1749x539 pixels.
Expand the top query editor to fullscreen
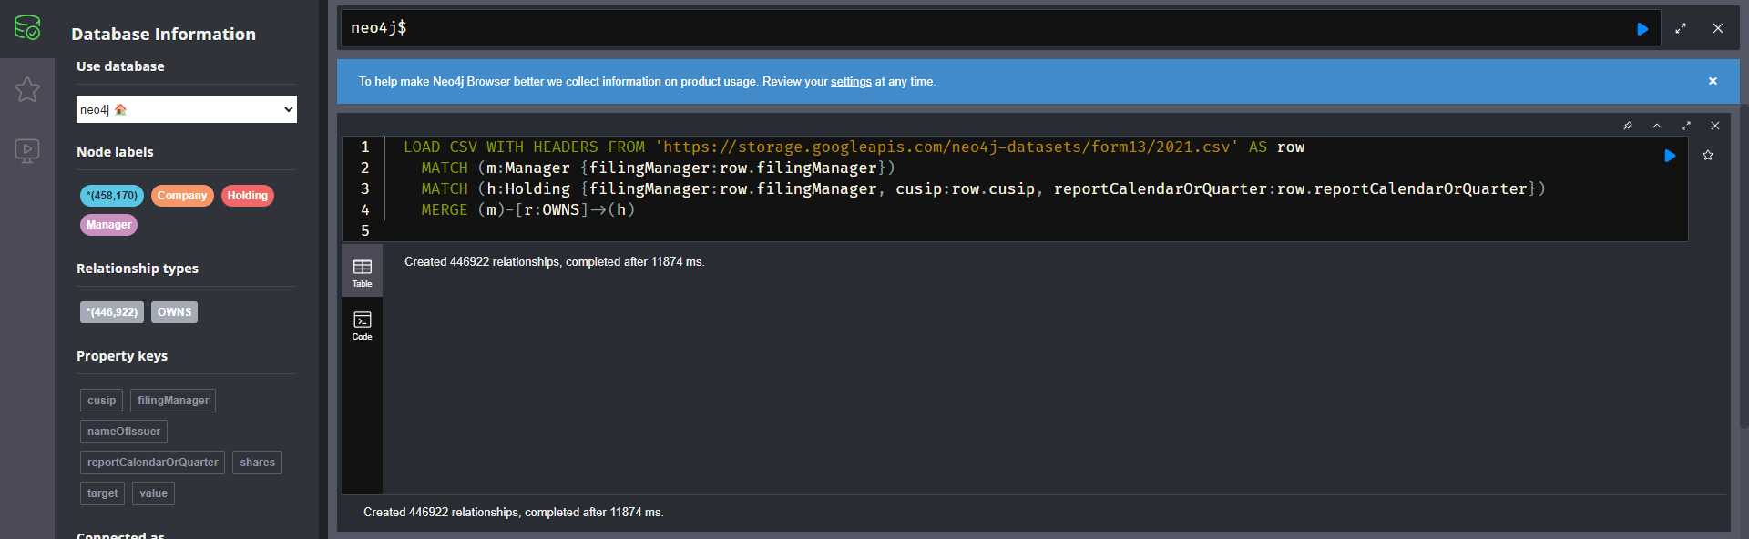pos(1681,28)
